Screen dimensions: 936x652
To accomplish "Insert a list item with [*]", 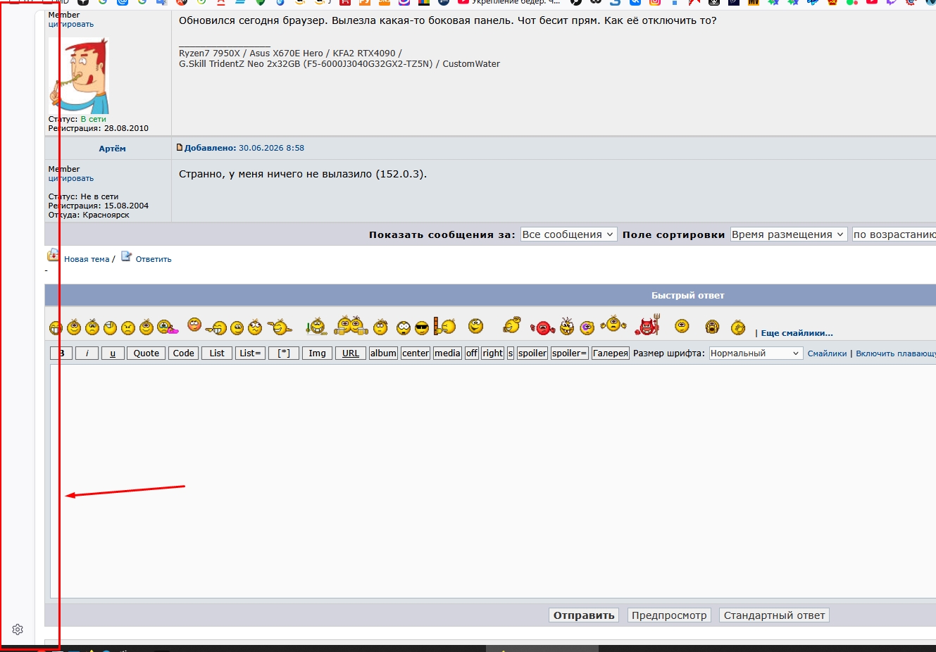I will 284,353.
